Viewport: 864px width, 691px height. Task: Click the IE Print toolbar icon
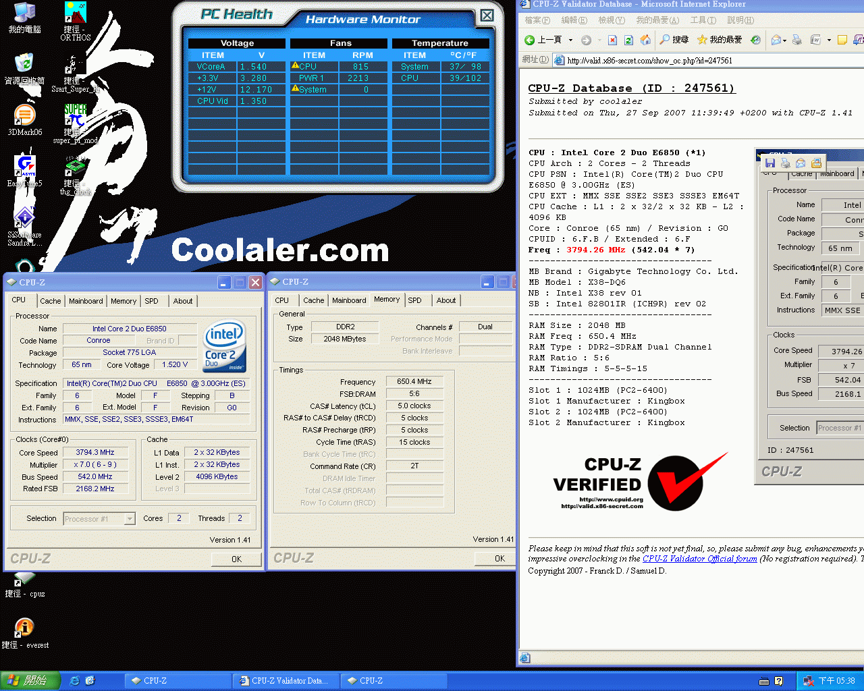coord(797,40)
